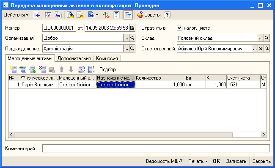Click the Физическое ли... column header
The image size is (275, 168).
click(39, 78)
